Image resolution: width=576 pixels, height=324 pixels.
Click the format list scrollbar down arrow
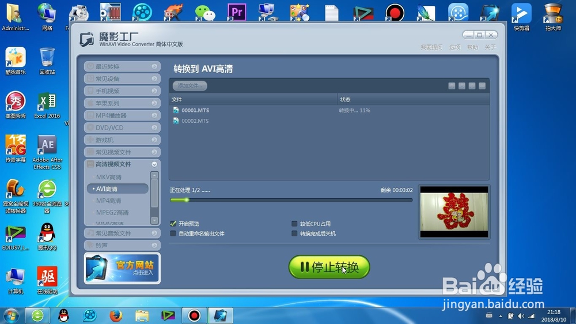[154, 220]
